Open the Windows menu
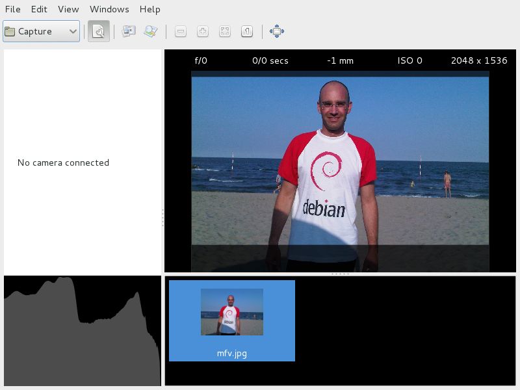The image size is (520, 390). point(109,9)
